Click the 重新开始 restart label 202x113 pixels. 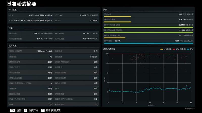pyautogui.click(x=33, y=110)
